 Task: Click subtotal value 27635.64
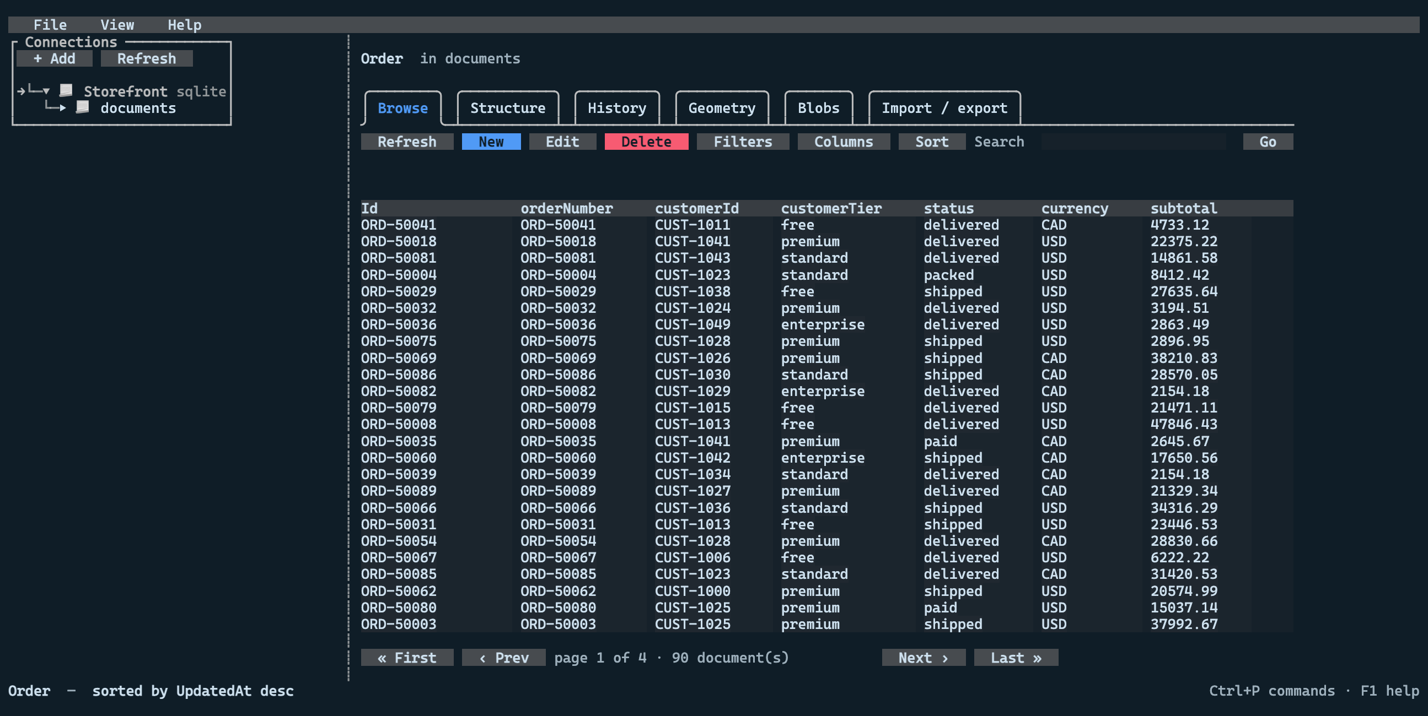pyautogui.click(x=1184, y=292)
